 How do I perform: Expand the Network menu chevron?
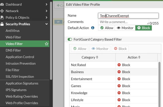pos(47,11)
